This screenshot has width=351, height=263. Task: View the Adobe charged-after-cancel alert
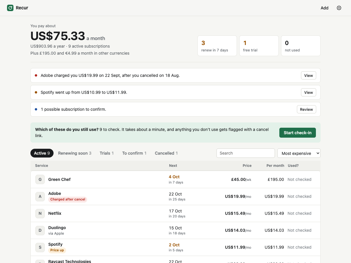click(x=308, y=75)
